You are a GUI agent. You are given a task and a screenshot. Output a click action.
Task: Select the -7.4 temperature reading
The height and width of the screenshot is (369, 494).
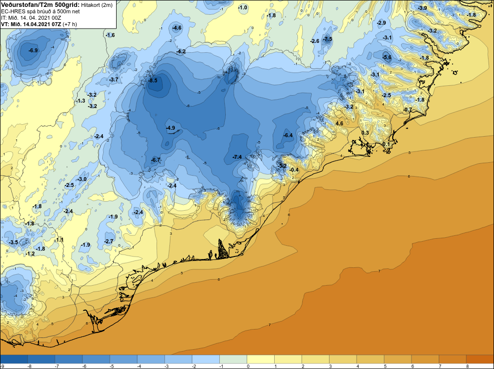pyautogui.click(x=237, y=157)
